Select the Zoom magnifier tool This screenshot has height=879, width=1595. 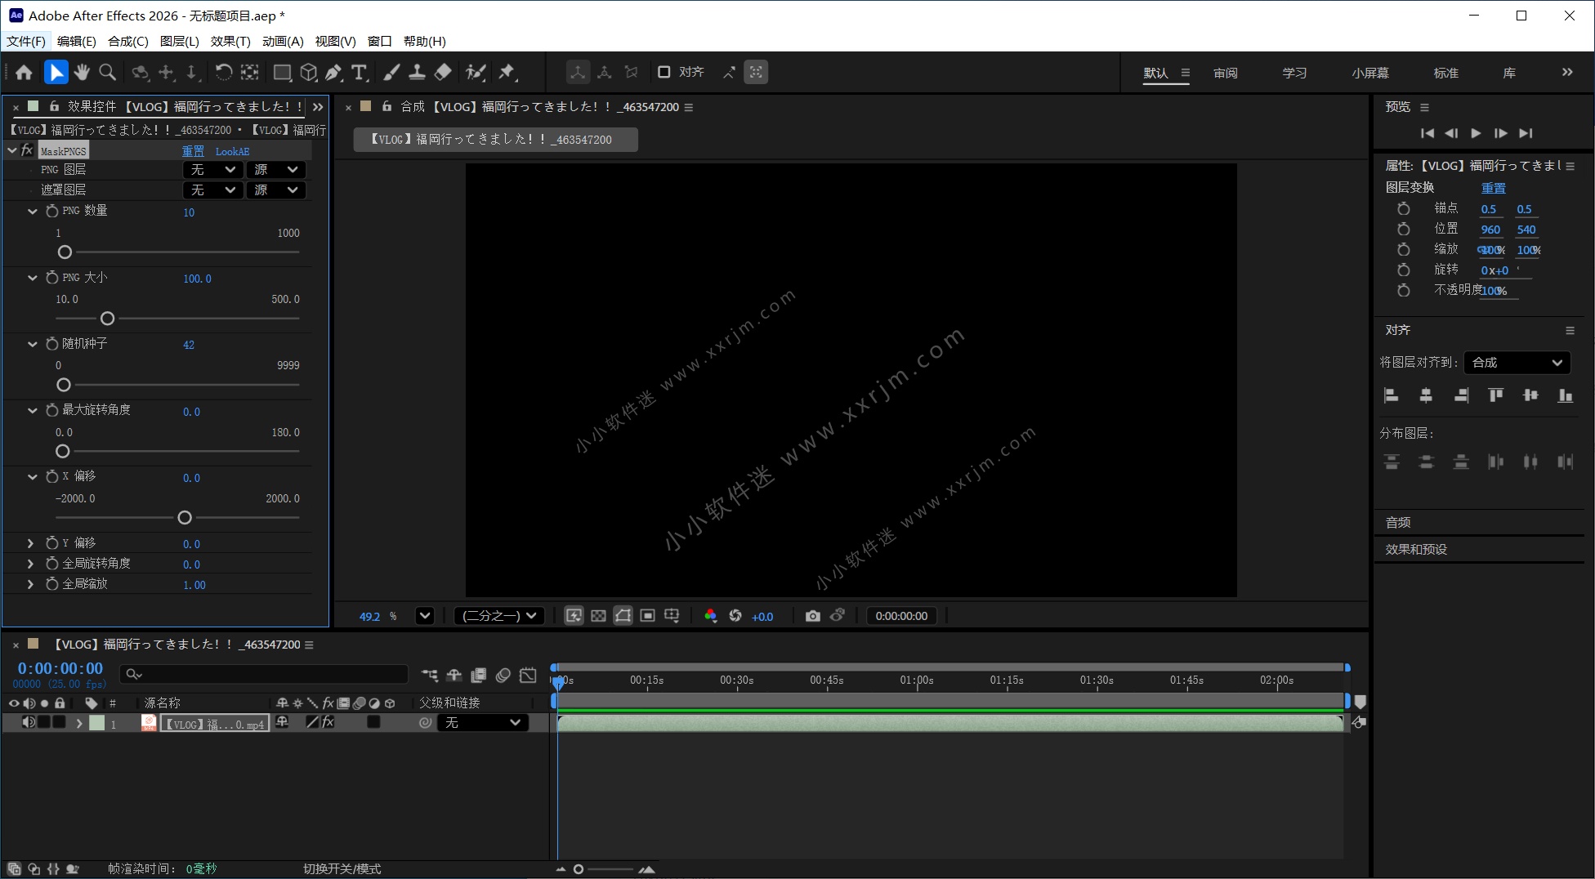click(107, 73)
